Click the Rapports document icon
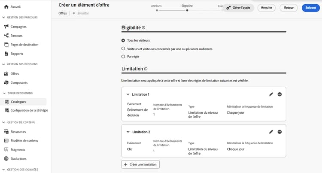 coord(6,54)
